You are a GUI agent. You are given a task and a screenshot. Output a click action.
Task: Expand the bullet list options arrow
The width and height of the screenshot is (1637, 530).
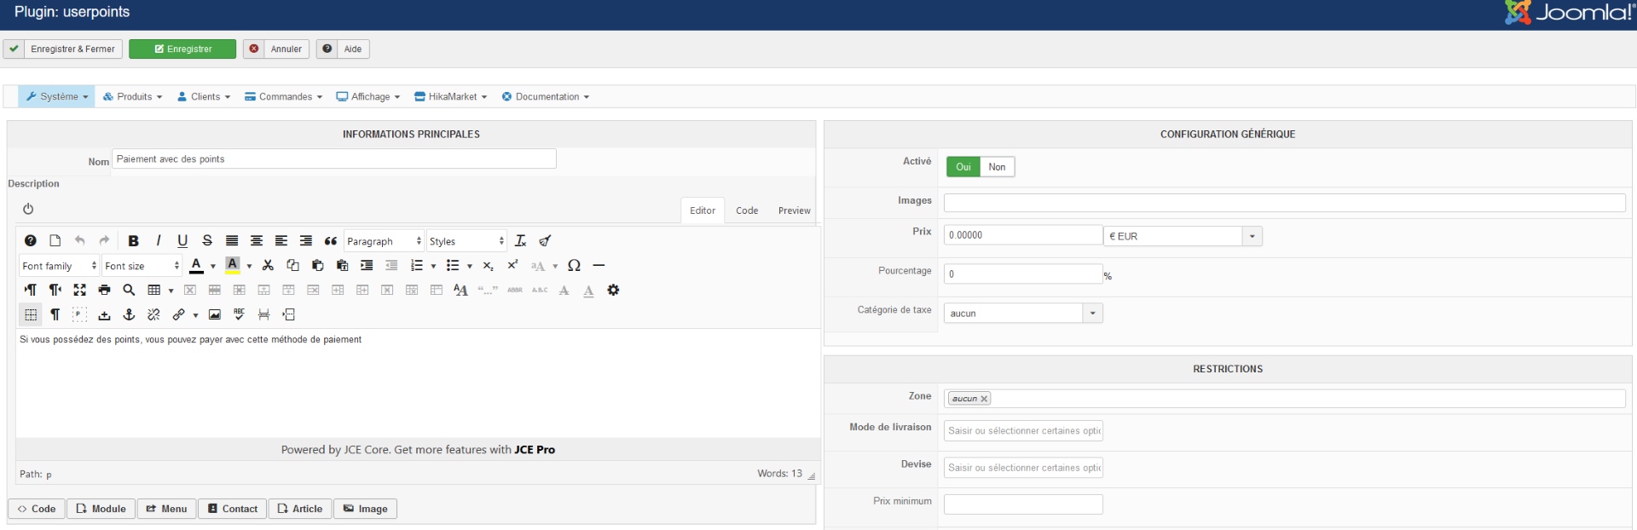pyautogui.click(x=470, y=266)
